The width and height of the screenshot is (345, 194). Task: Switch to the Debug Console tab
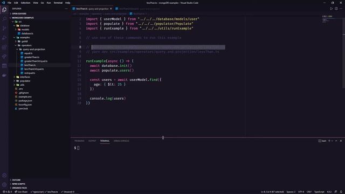click(x=121, y=141)
